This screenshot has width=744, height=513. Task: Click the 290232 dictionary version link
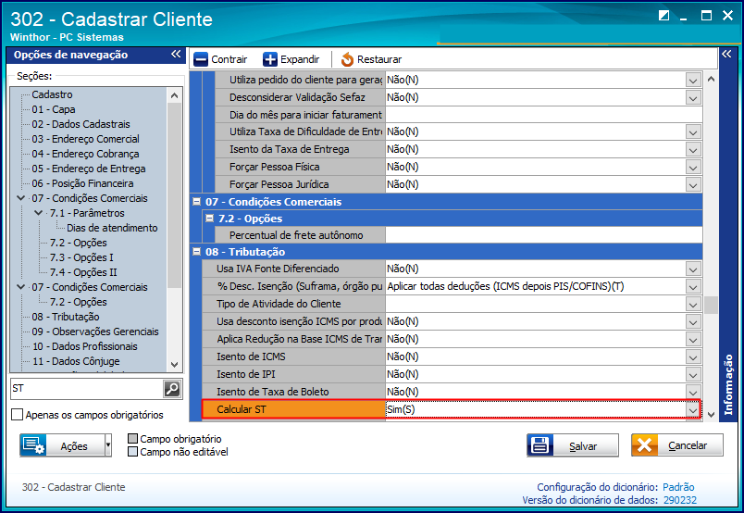coord(680,500)
